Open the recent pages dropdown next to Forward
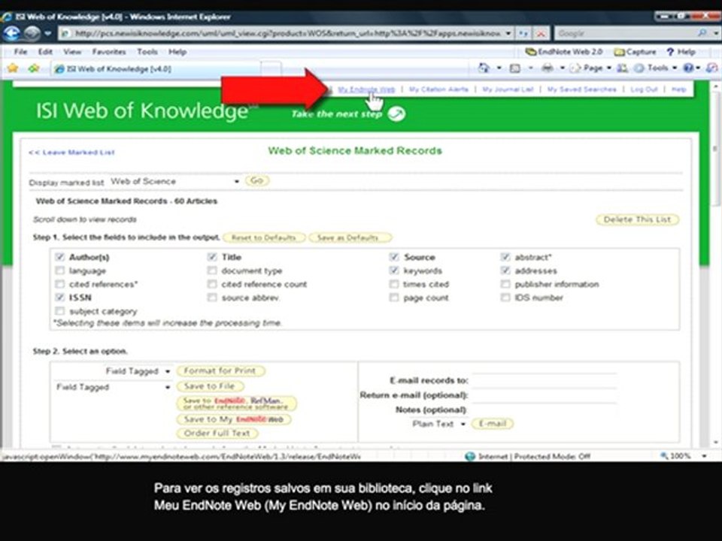722x541 pixels. coord(48,34)
